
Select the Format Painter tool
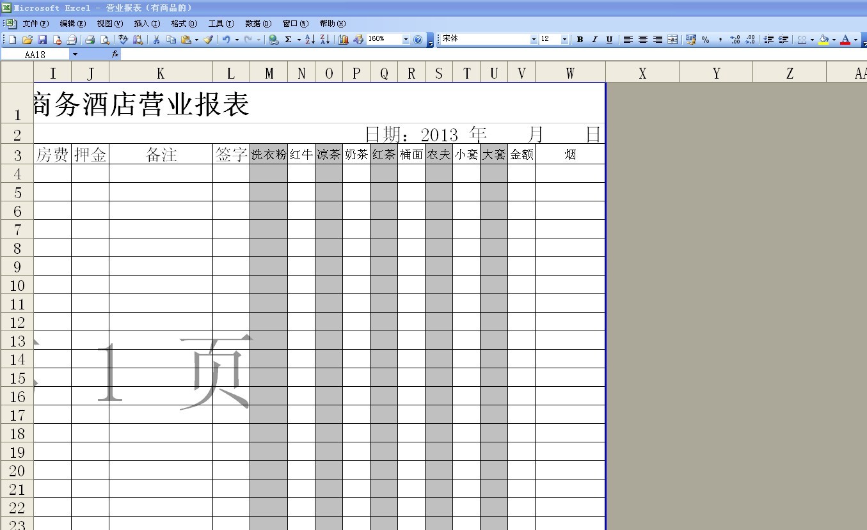tap(207, 39)
